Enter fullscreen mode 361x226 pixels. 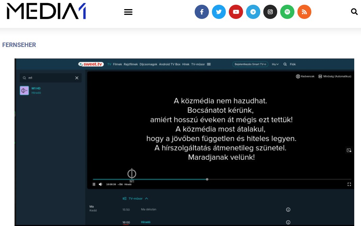[349, 184]
